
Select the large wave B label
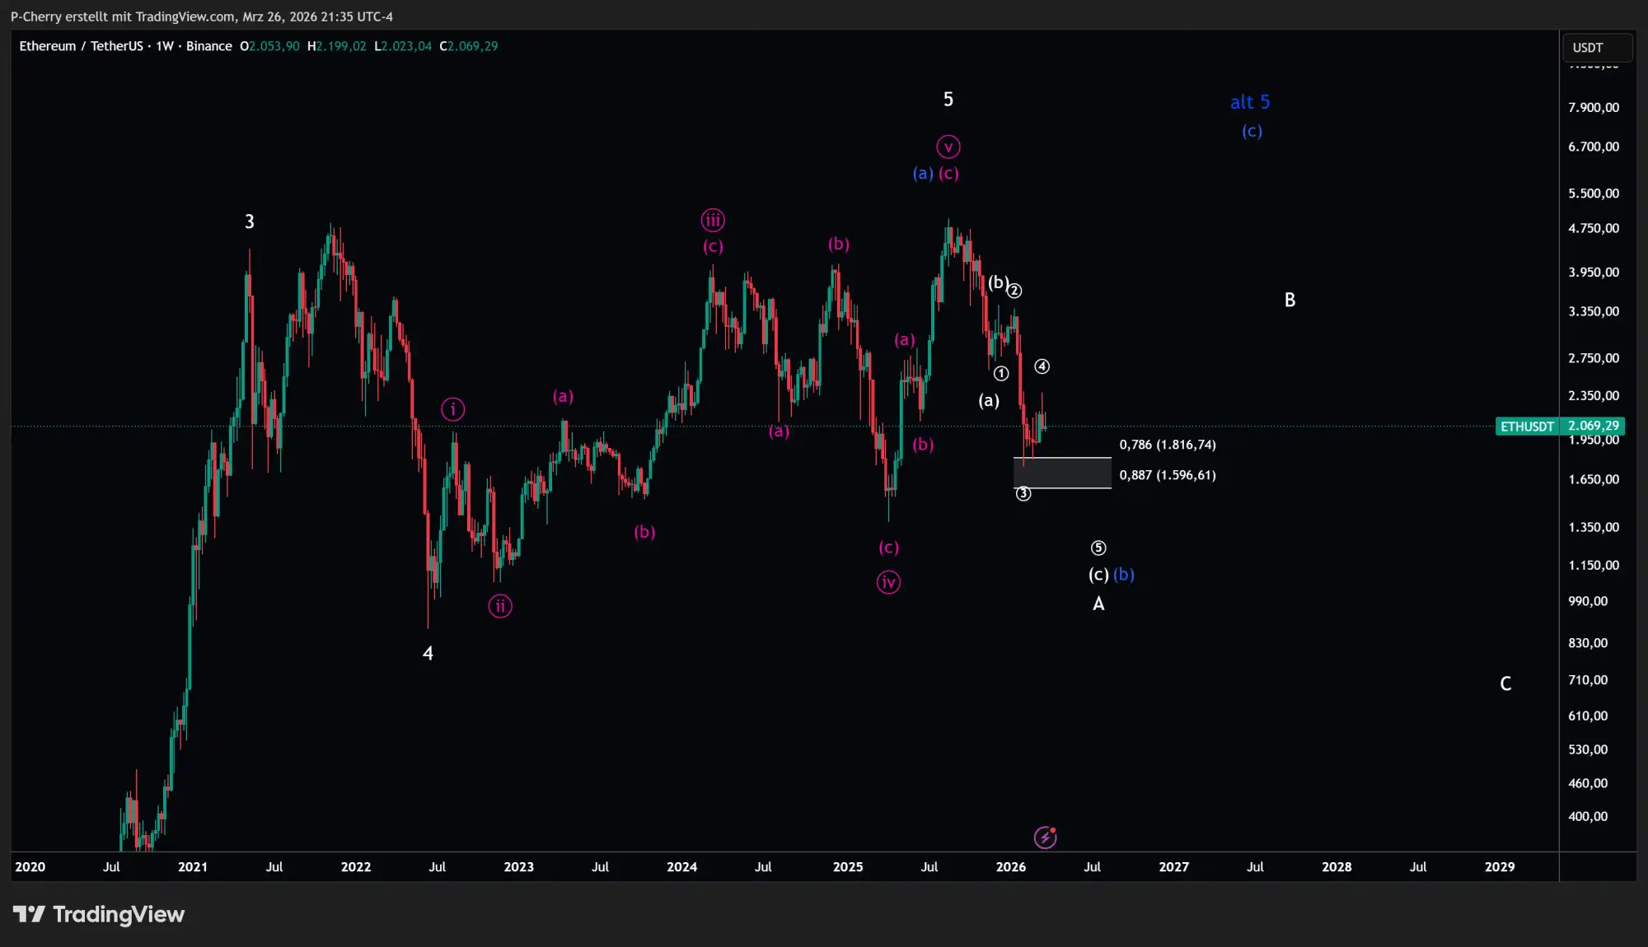click(x=1290, y=300)
